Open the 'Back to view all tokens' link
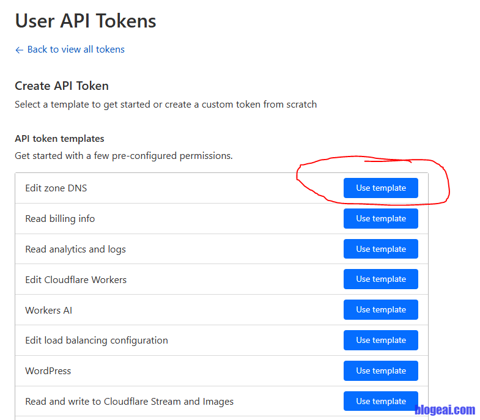480x420 pixels. [x=76, y=50]
